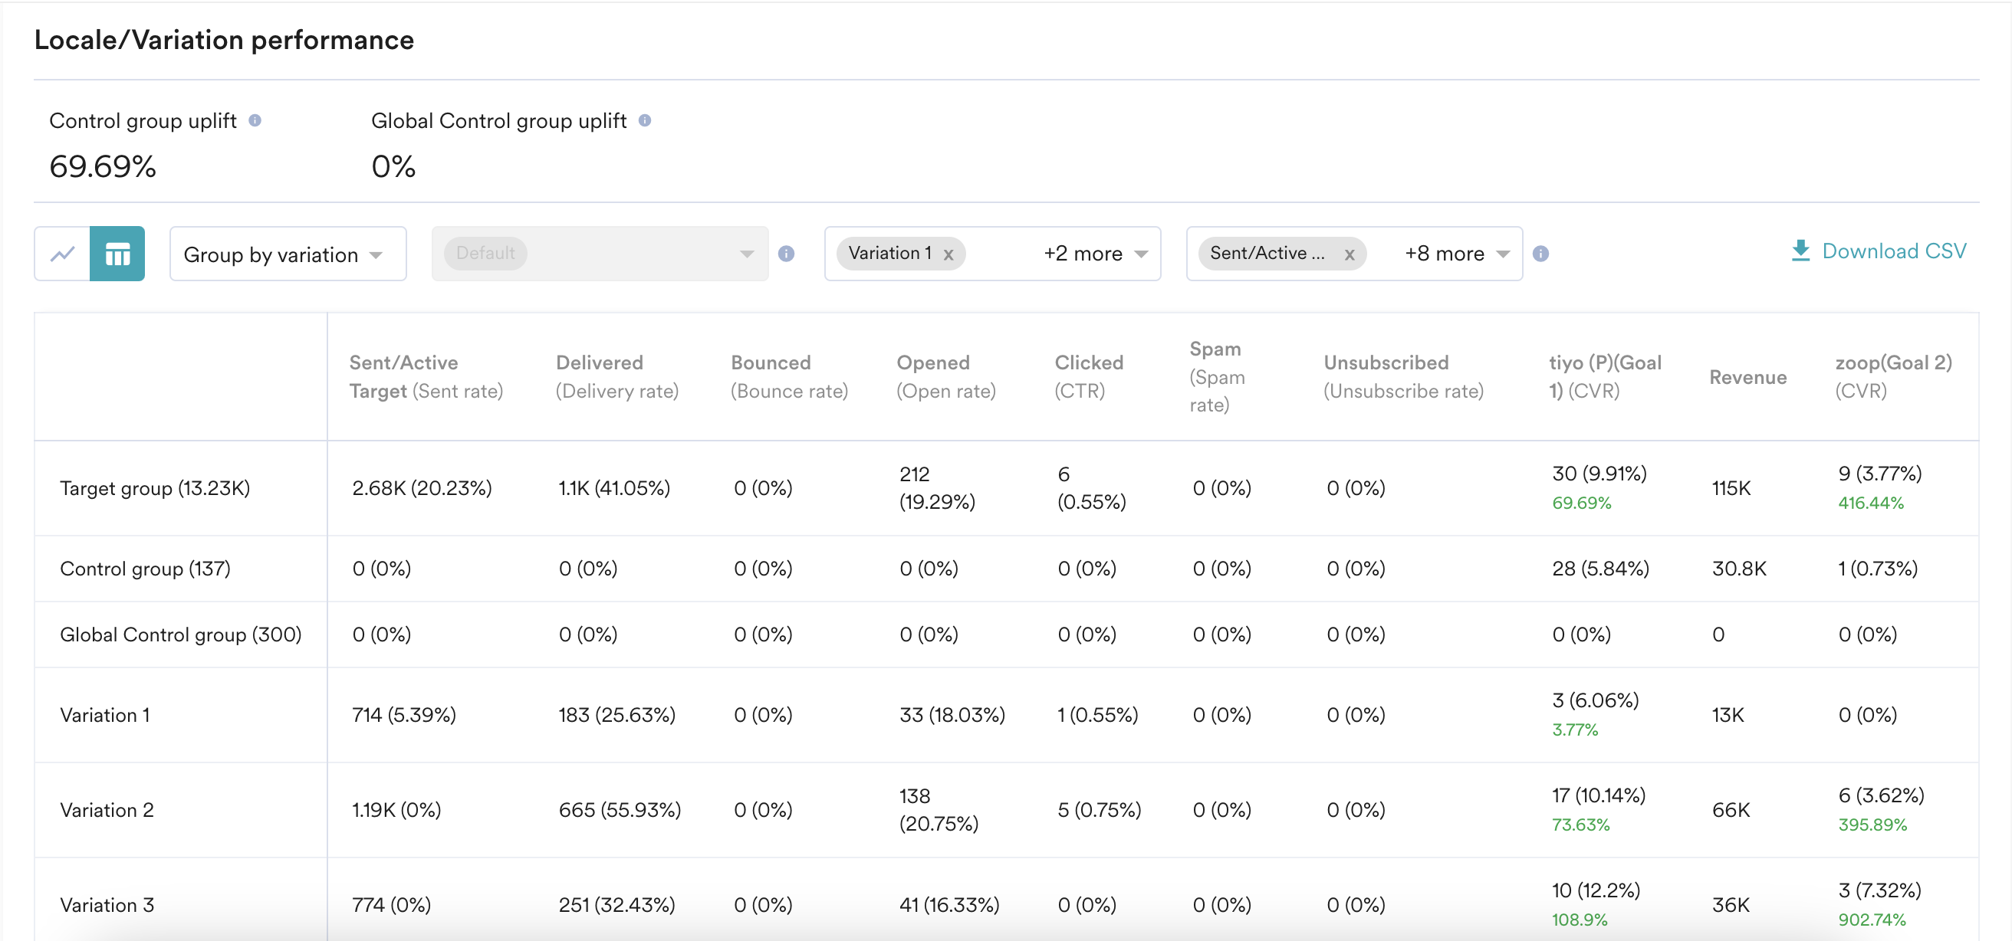
Task: Click Download CSV link
Action: [1893, 251]
